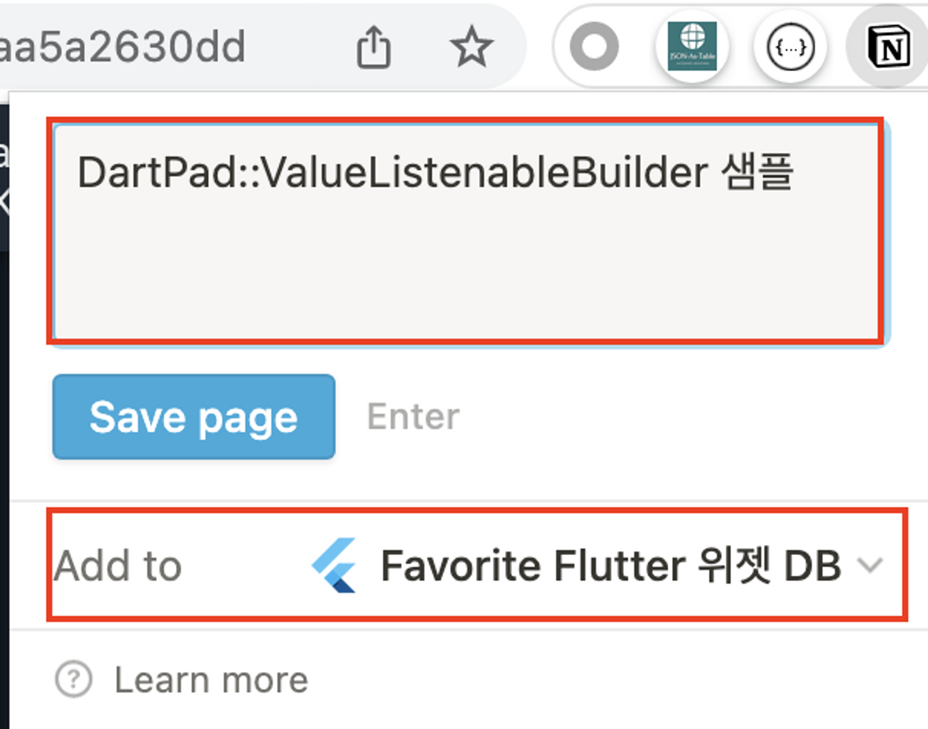This screenshot has height=729, width=928.
Task: Click the Add to label
Action: pos(117,565)
